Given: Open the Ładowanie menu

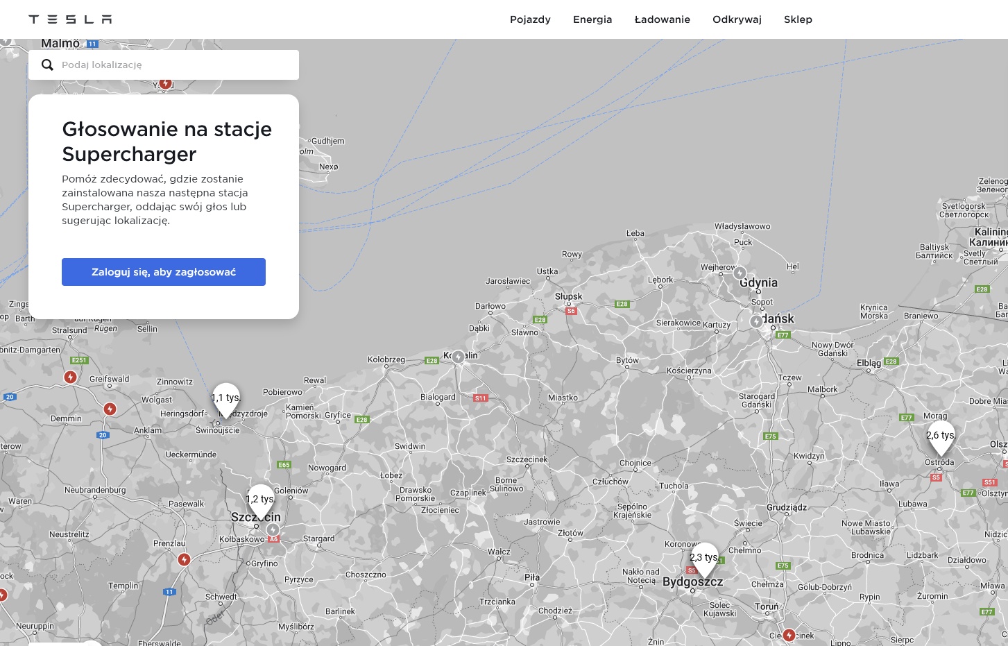Looking at the screenshot, I should pos(663,19).
